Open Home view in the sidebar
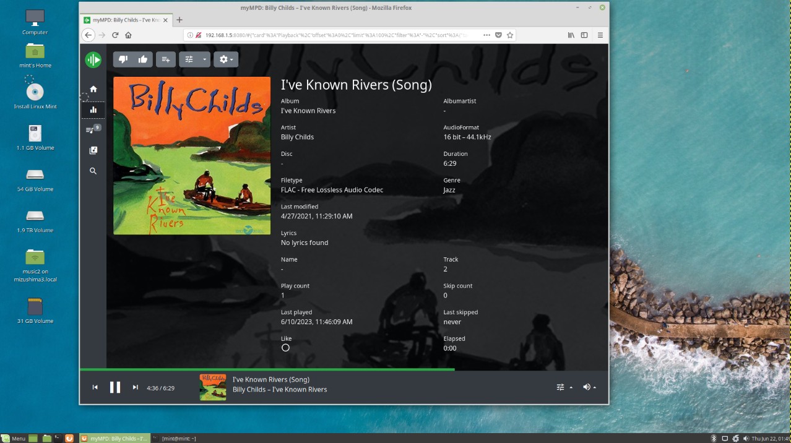 [x=93, y=89]
